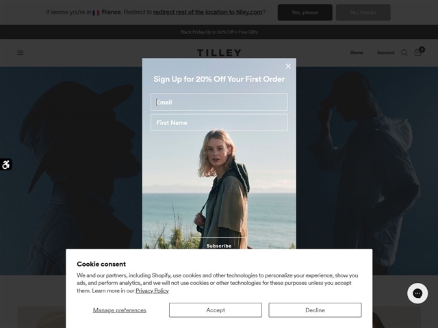Viewport: 438px width, 328px height.
Task: Click No, thanks button
Action: [363, 12]
